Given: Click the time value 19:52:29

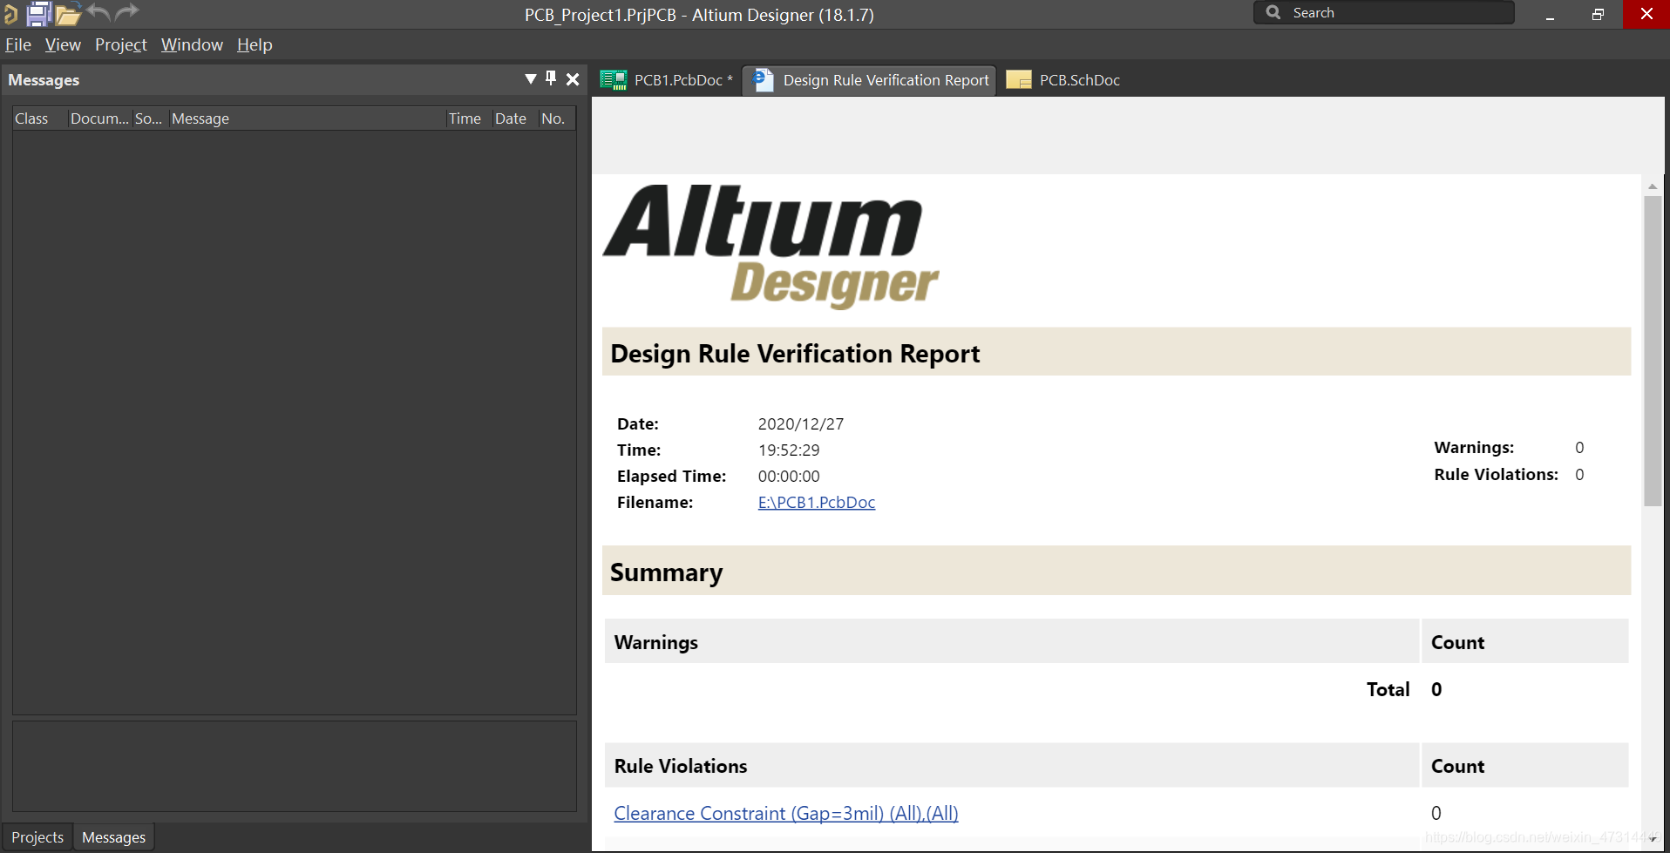Looking at the screenshot, I should [x=789, y=450].
